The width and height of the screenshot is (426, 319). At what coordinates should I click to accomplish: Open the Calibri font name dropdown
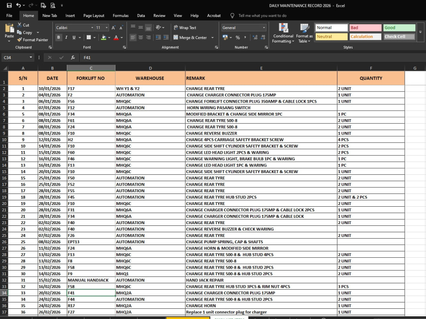click(x=92, y=28)
